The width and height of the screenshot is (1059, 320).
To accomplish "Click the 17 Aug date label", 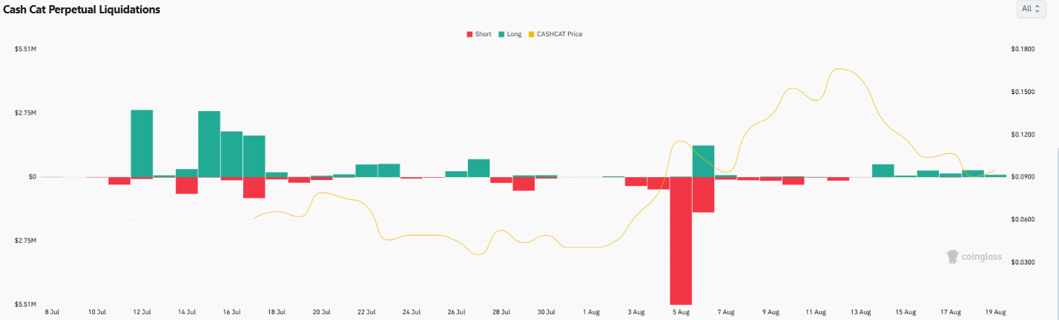I will [950, 313].
